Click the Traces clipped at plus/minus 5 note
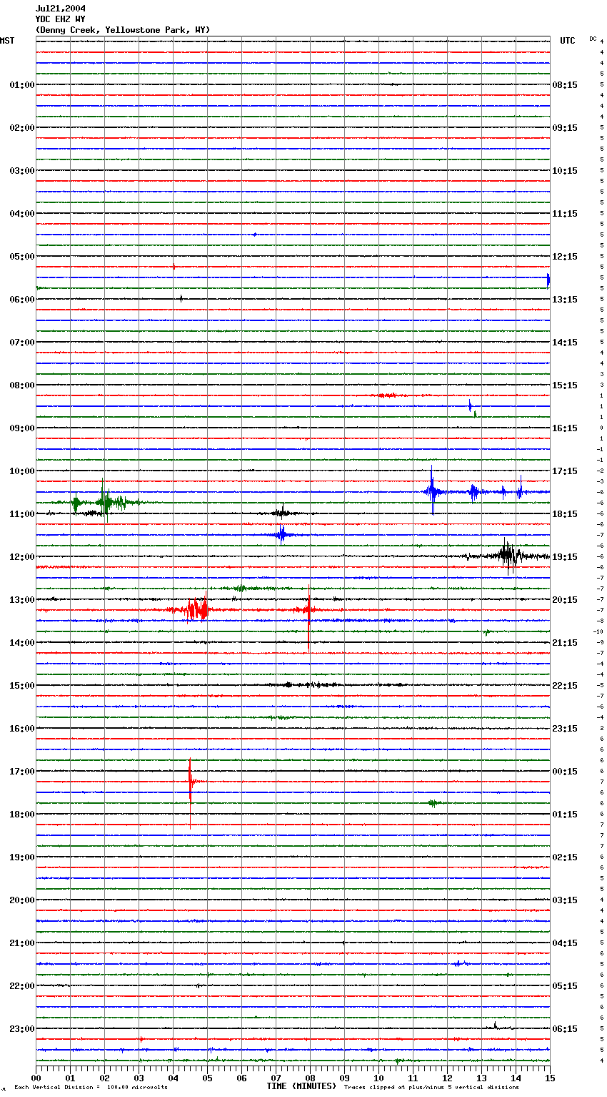This screenshot has width=607, height=1097. click(x=431, y=1088)
